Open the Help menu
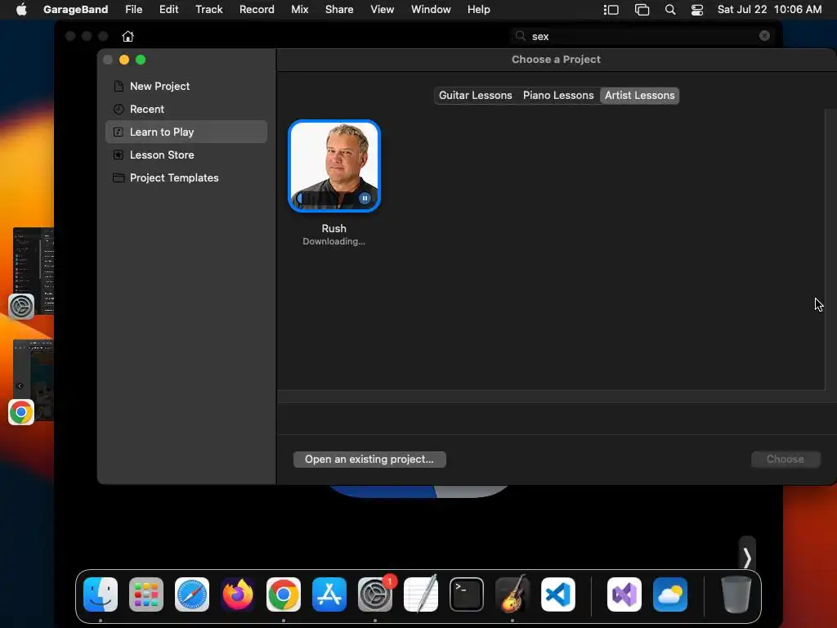Screen dimensions: 837x628 [478, 10]
